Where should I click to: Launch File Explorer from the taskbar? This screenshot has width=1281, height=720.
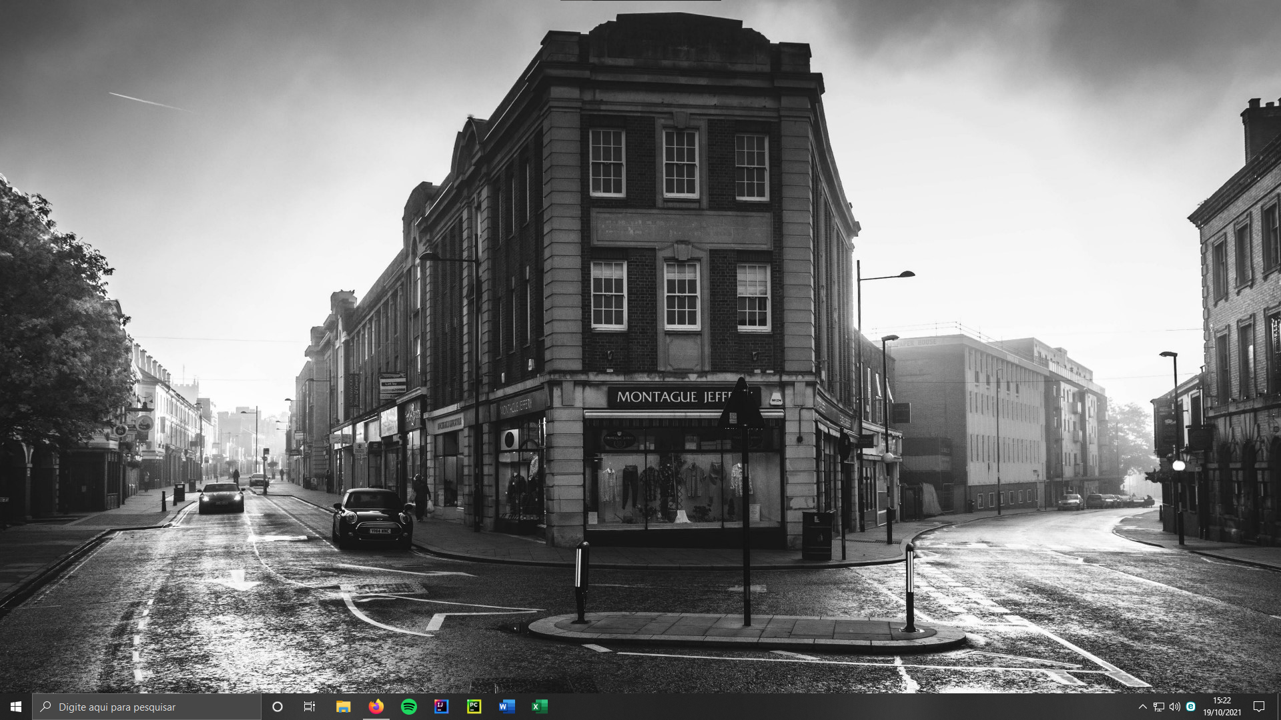click(x=343, y=707)
